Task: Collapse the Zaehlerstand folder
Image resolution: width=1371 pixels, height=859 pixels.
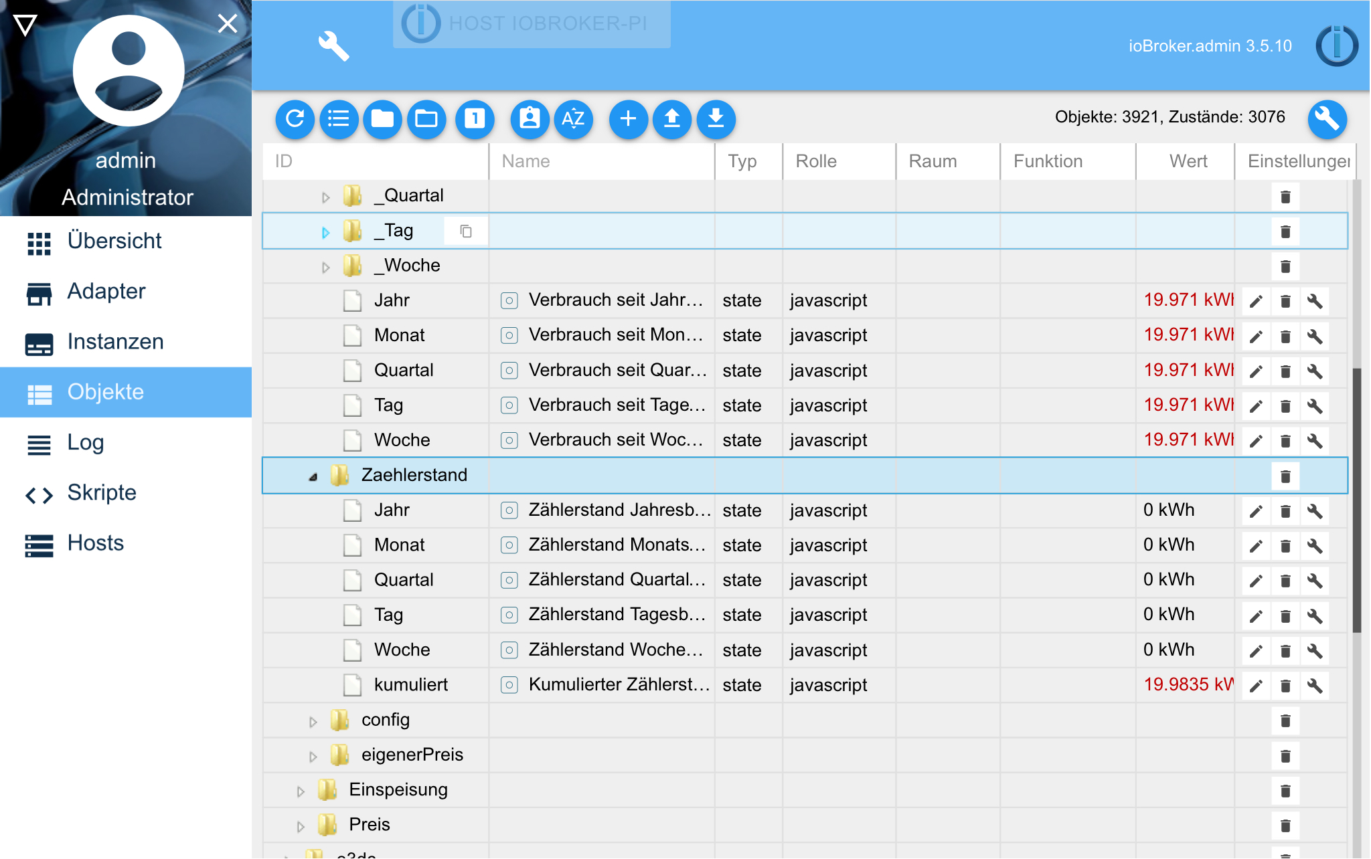Action: (x=313, y=476)
